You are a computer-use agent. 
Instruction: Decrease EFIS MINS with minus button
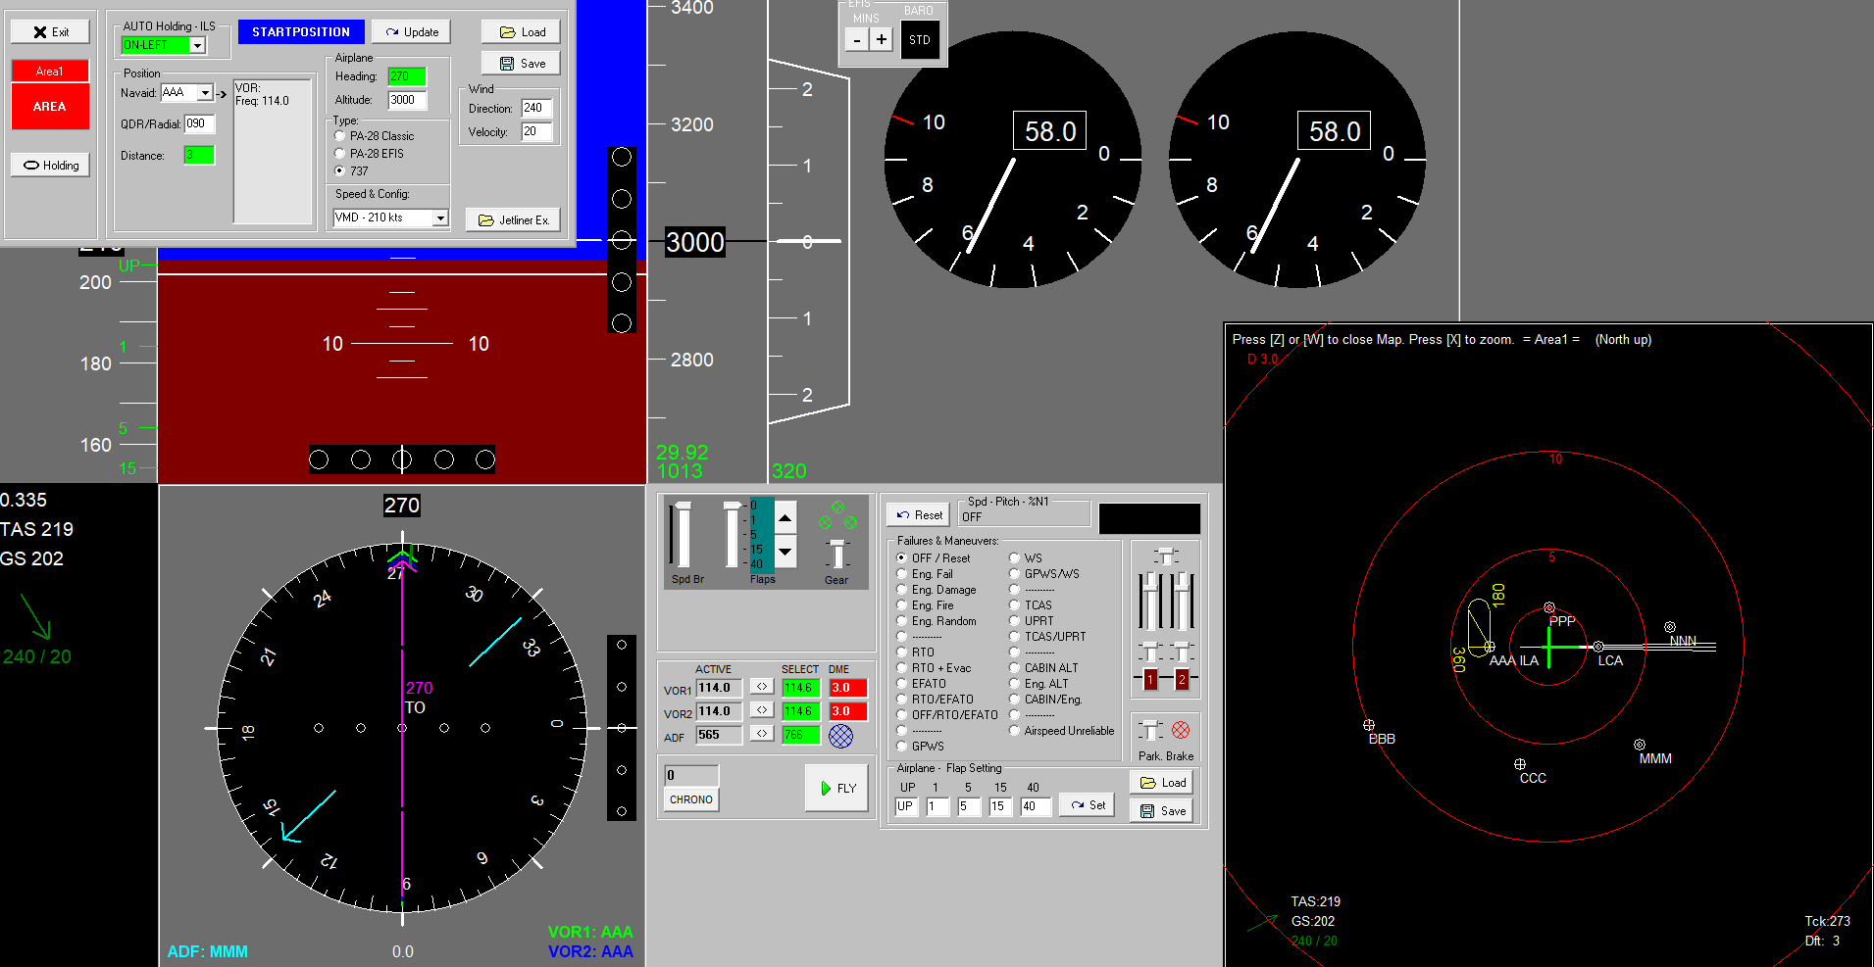coord(857,40)
